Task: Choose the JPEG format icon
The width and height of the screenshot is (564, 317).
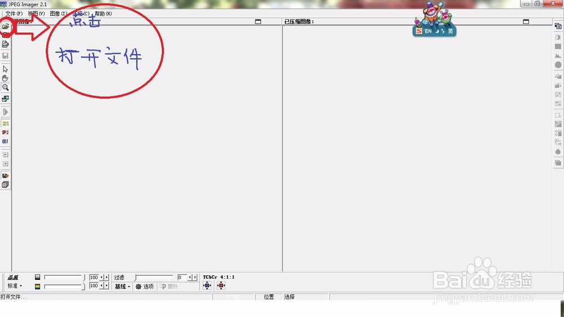Action: pyautogui.click(x=6, y=124)
